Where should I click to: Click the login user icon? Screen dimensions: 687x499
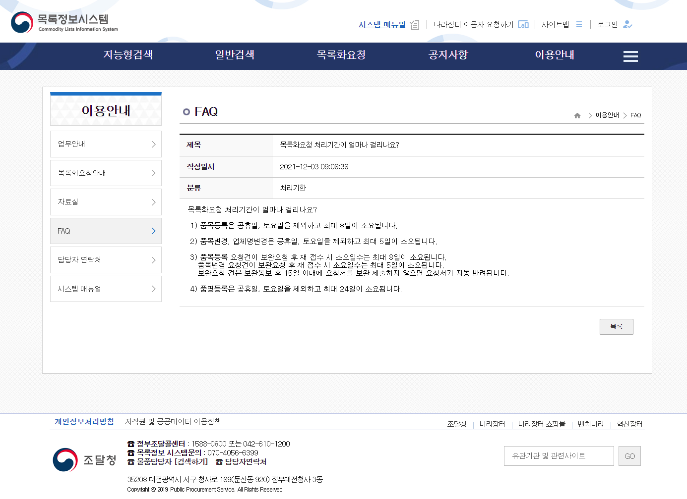click(627, 24)
